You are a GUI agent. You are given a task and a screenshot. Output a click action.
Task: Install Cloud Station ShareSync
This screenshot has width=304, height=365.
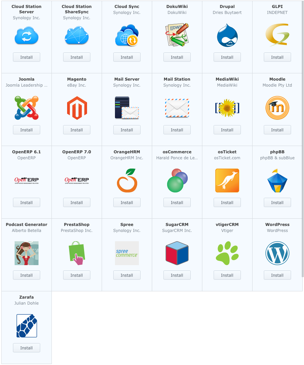tap(77, 57)
